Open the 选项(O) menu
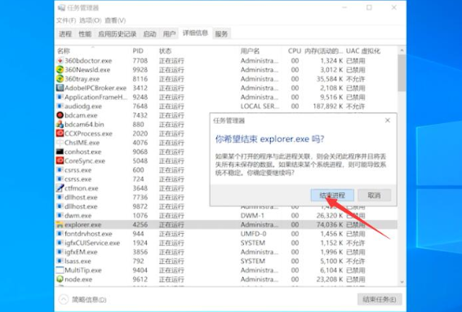 91,20
